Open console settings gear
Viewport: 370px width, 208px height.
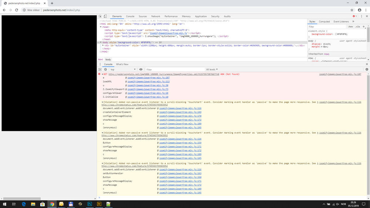(367, 70)
